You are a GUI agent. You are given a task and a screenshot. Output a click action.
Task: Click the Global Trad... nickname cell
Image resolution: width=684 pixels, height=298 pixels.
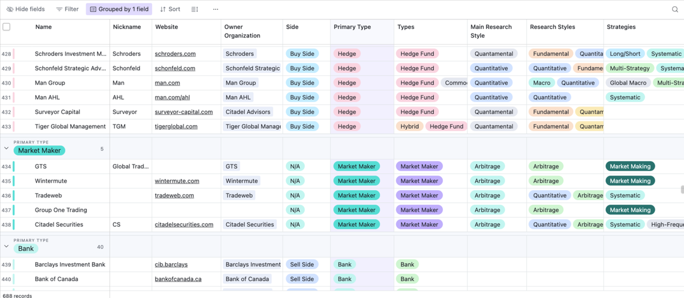(131, 166)
